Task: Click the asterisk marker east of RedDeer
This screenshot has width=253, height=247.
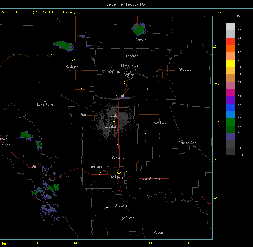Action: [x=147, y=89]
